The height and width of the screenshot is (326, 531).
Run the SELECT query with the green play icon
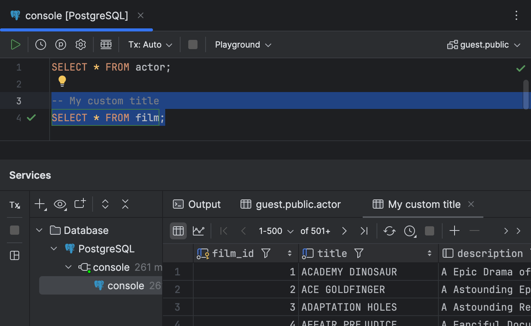click(16, 44)
